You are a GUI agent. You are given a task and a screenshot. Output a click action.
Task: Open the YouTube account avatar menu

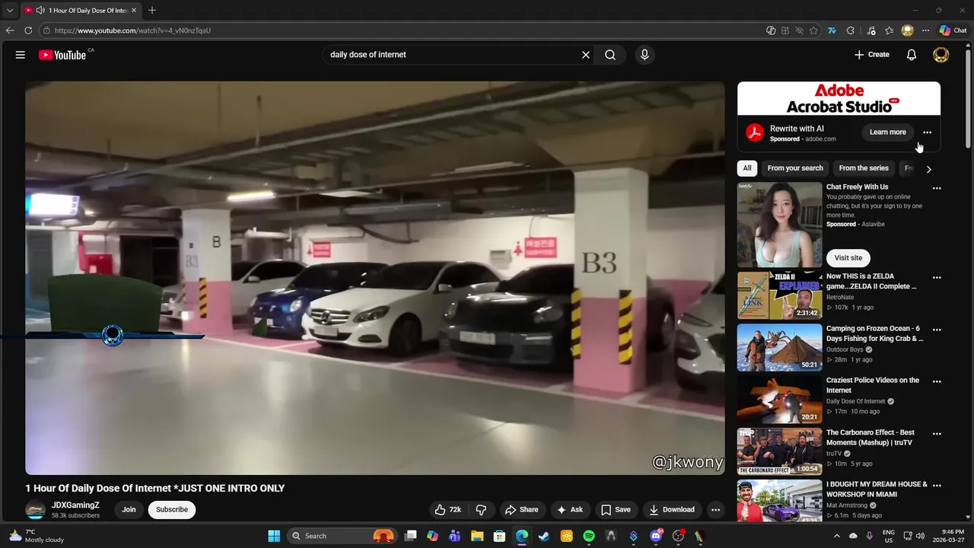941,55
